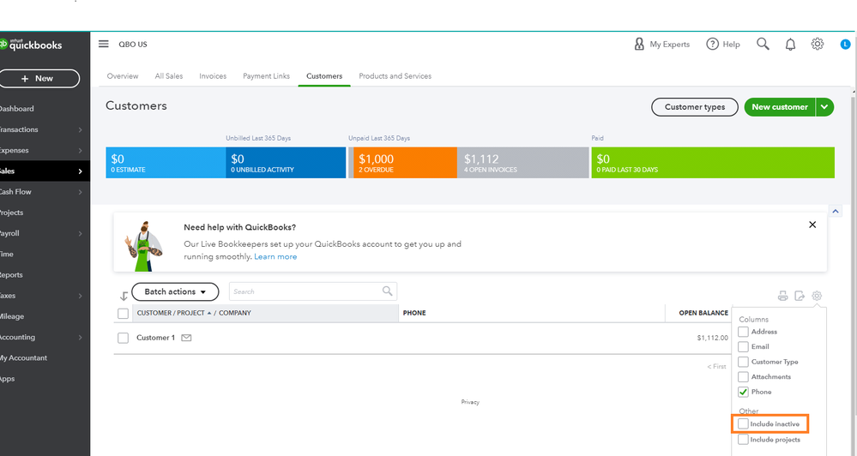Viewport: 857px width, 456px height.
Task: Collapse the money bar with up chevron
Action: click(x=836, y=211)
